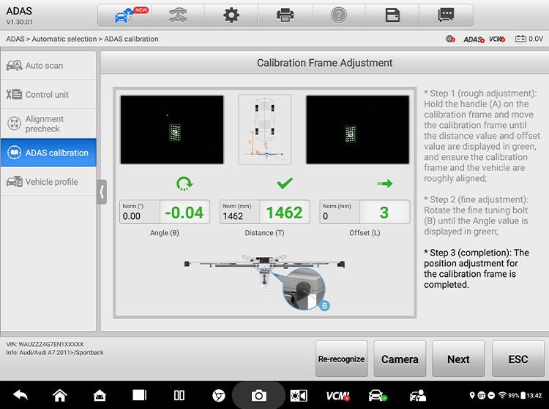Open the Control unit sidebar item
The image size is (549, 409).
pos(48,95)
